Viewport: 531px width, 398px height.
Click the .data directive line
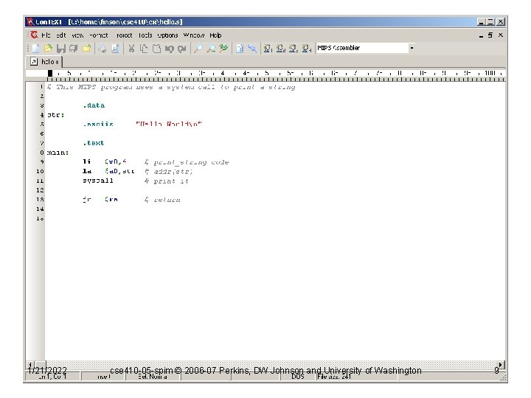click(94, 105)
